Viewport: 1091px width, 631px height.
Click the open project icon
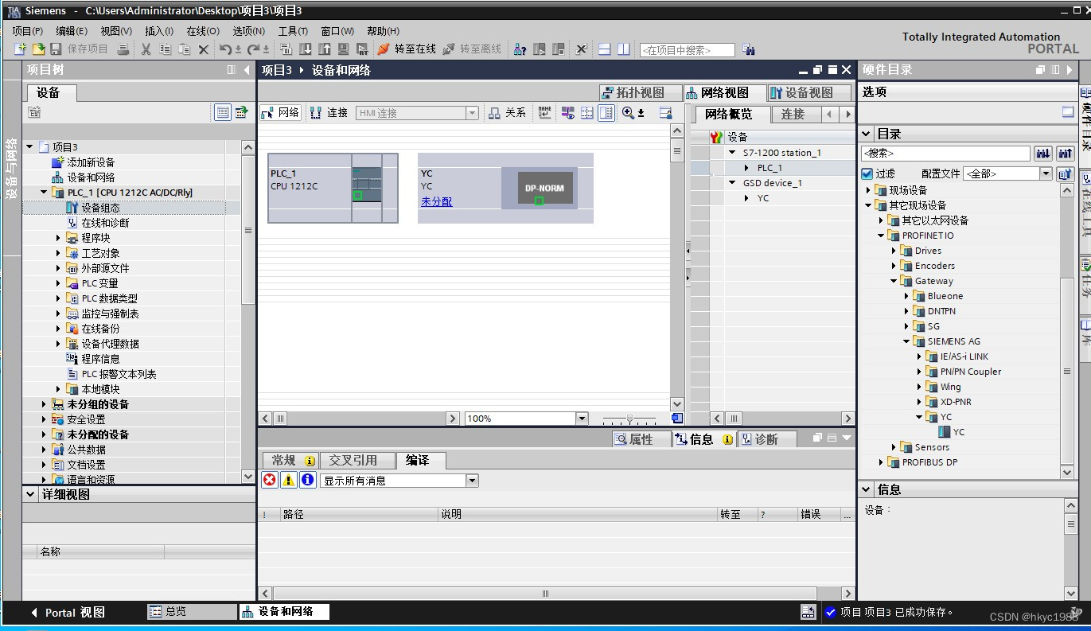point(37,49)
